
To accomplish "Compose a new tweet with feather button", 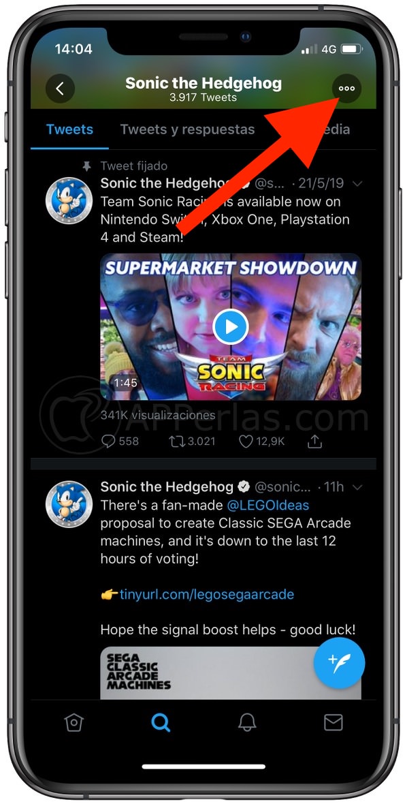I will point(339,664).
